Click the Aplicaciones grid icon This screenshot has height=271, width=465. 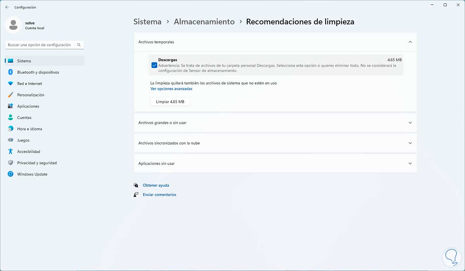click(10, 106)
